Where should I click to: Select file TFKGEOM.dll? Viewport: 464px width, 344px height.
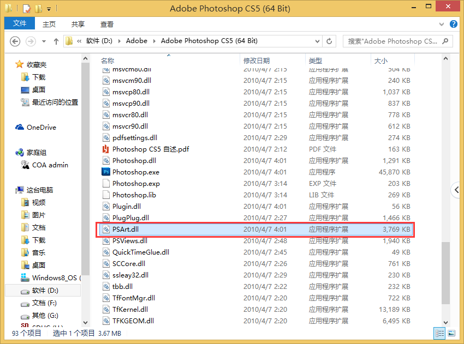[133, 321]
